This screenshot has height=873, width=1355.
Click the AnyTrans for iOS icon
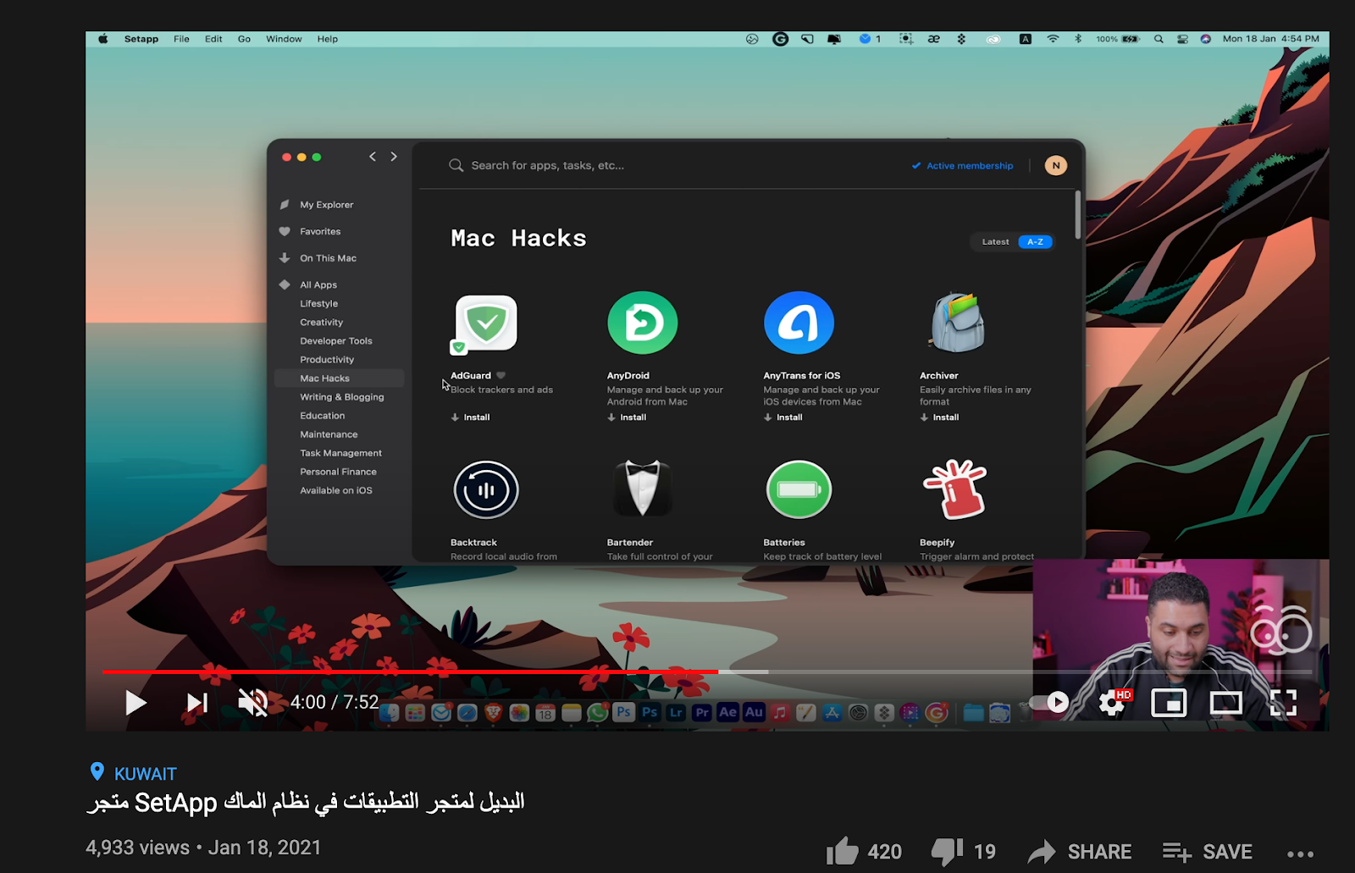coord(799,323)
